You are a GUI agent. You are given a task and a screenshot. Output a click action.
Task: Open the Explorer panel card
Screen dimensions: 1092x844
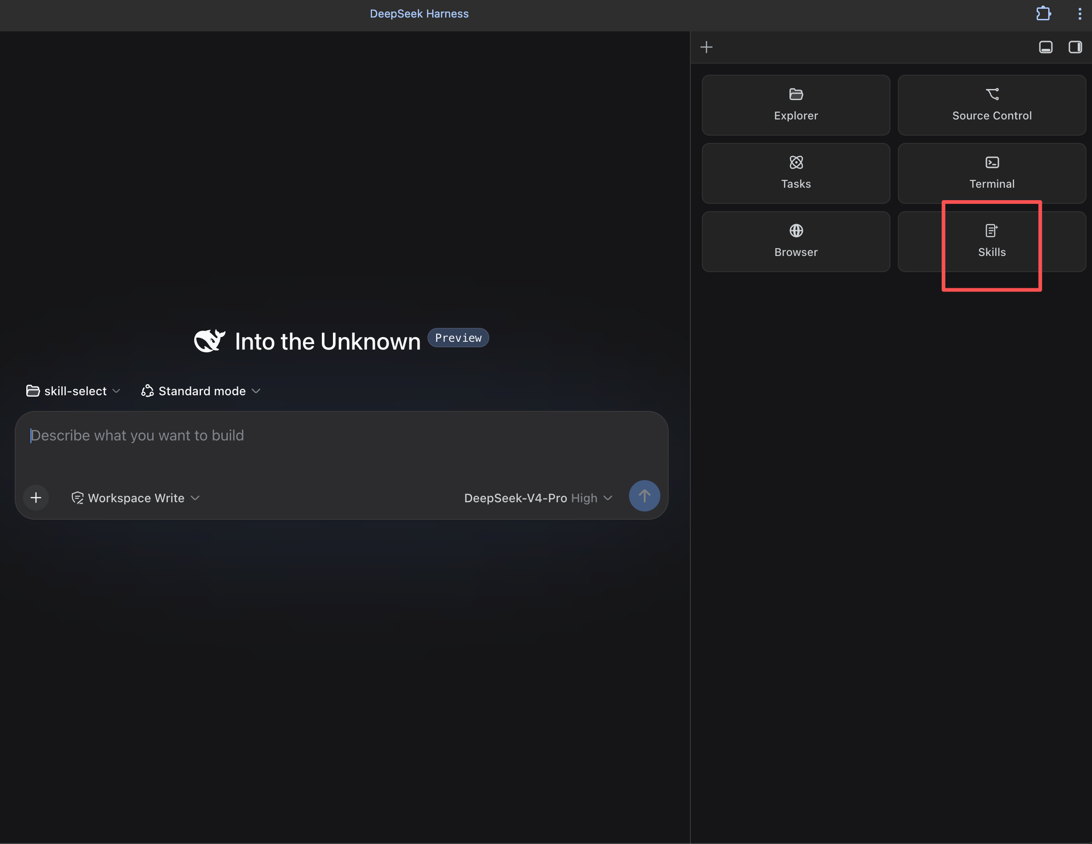795,105
